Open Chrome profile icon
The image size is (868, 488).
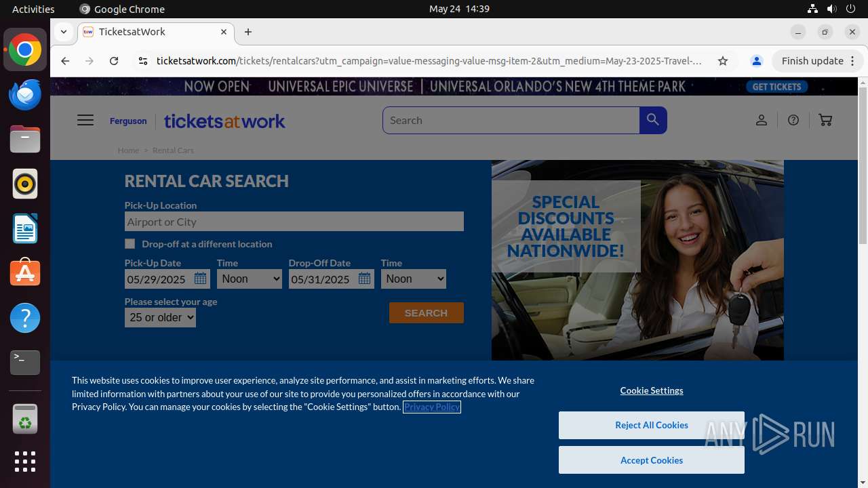coord(757,61)
